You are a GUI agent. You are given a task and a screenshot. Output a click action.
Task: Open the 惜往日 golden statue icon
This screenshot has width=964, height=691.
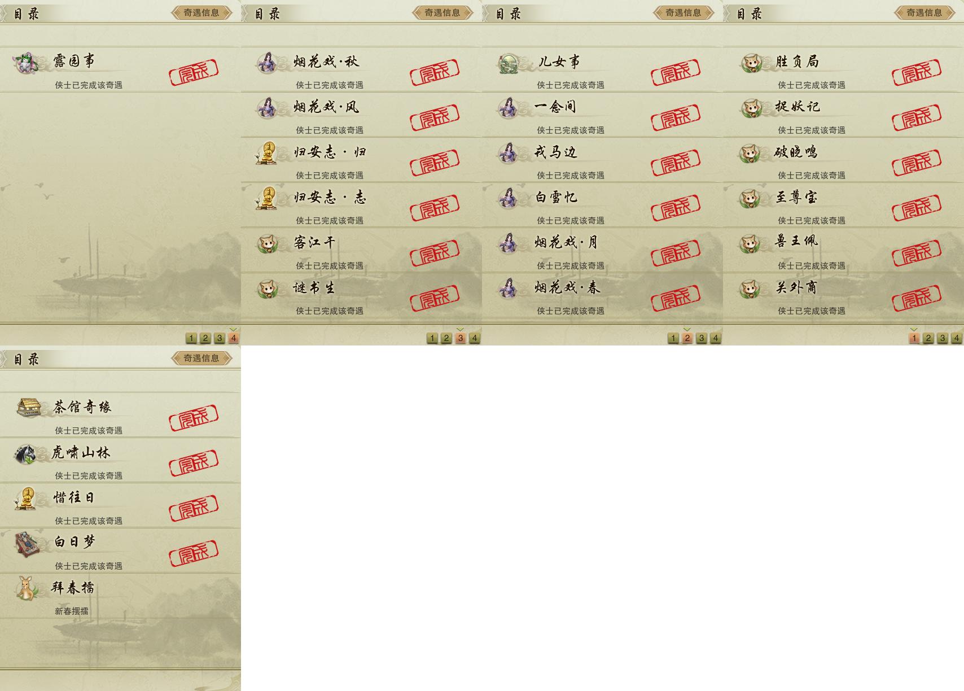pos(26,498)
